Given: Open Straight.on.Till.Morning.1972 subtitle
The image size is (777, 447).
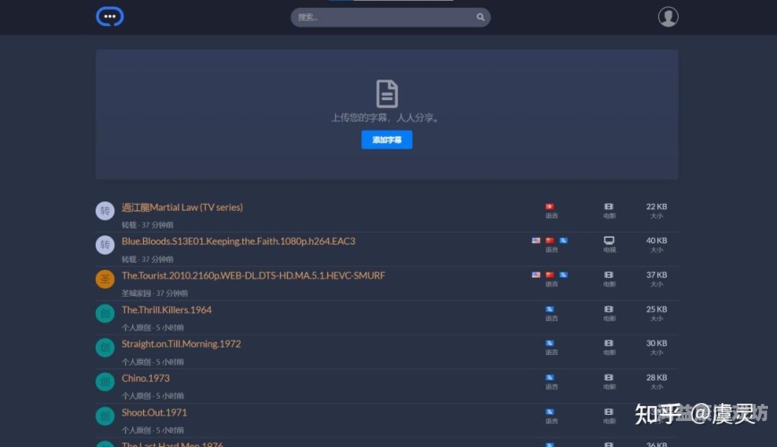Looking at the screenshot, I should tap(181, 344).
